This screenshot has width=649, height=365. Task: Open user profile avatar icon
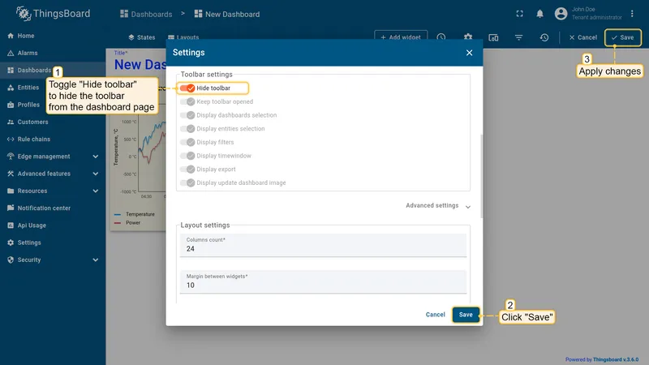pos(561,14)
